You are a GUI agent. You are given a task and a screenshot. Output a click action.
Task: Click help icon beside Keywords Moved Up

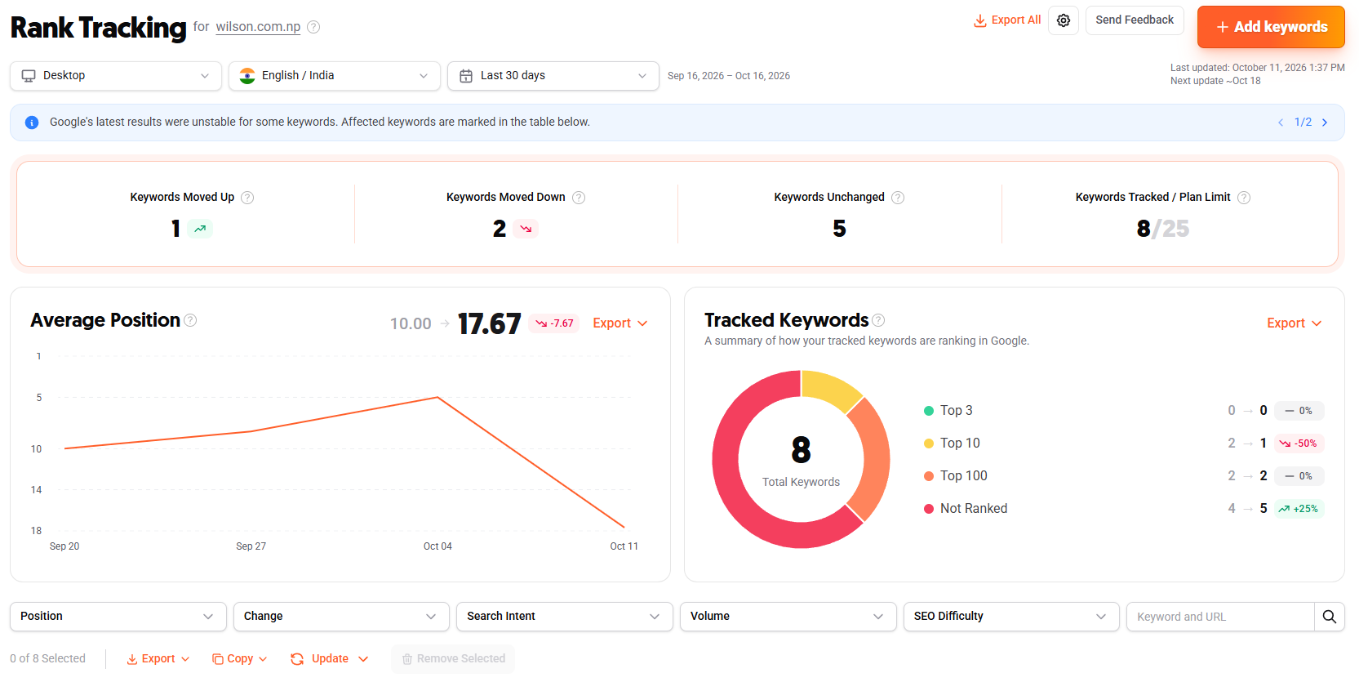(x=247, y=198)
